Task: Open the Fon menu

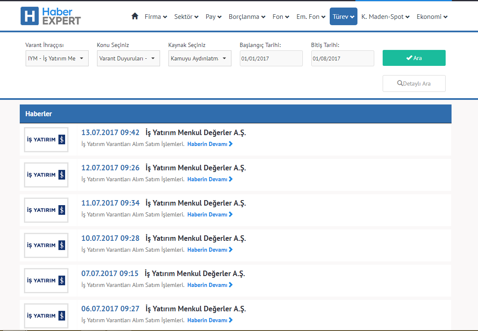Action: (x=281, y=17)
